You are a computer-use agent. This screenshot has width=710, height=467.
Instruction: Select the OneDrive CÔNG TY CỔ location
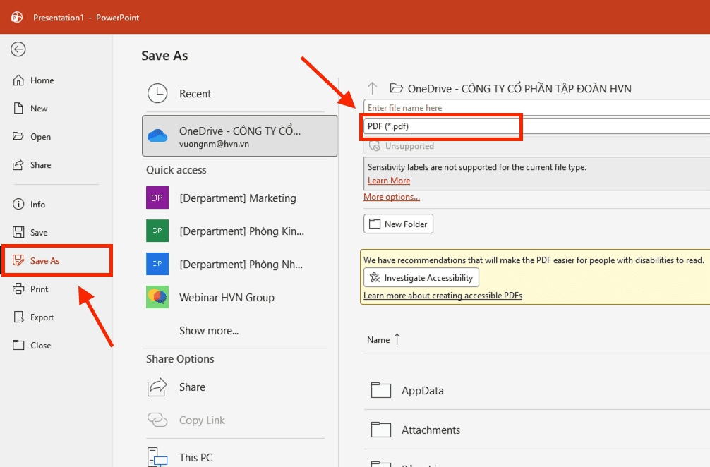[239, 135]
